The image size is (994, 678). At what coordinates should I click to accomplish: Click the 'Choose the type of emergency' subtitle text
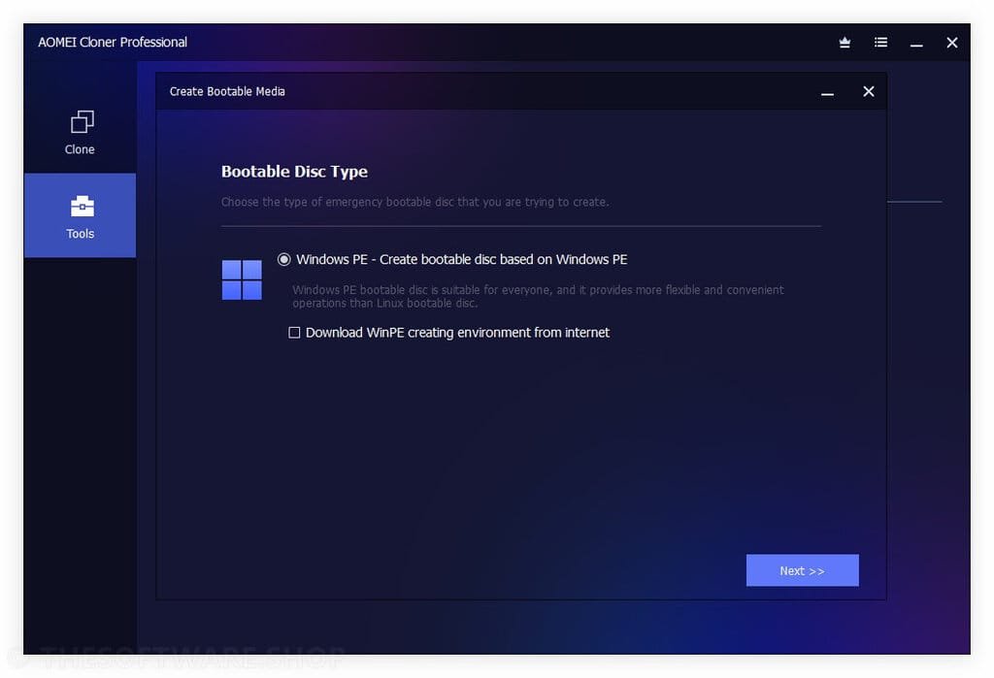414,202
